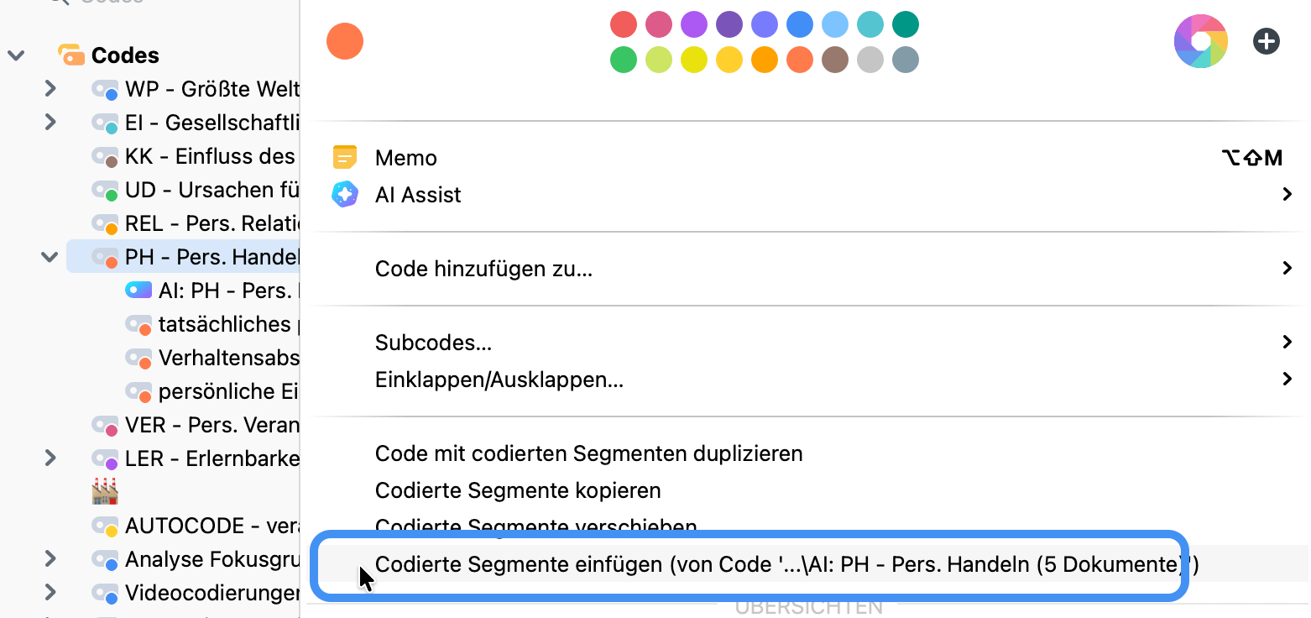Click the orange Codes folder icon
This screenshot has height=618, width=1311.
tap(71, 54)
